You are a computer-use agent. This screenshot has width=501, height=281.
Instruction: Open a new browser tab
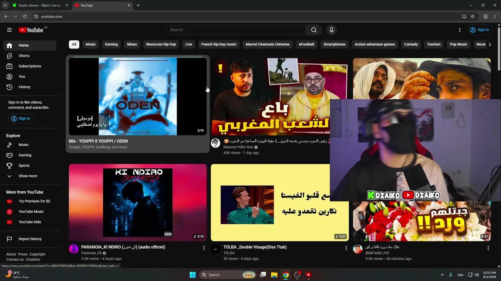tap(138, 5)
